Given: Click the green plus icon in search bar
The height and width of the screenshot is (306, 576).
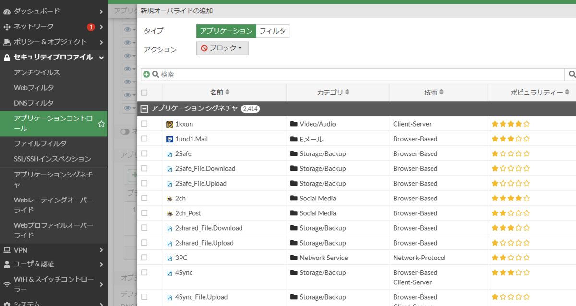Looking at the screenshot, I should click(x=146, y=74).
